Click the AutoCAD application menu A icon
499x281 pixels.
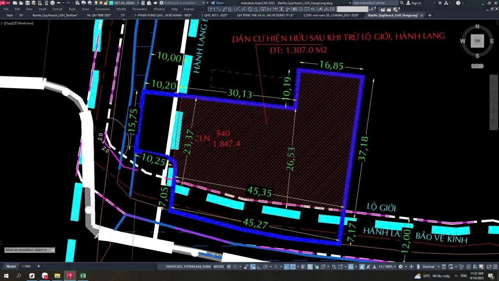(x=5, y=3)
